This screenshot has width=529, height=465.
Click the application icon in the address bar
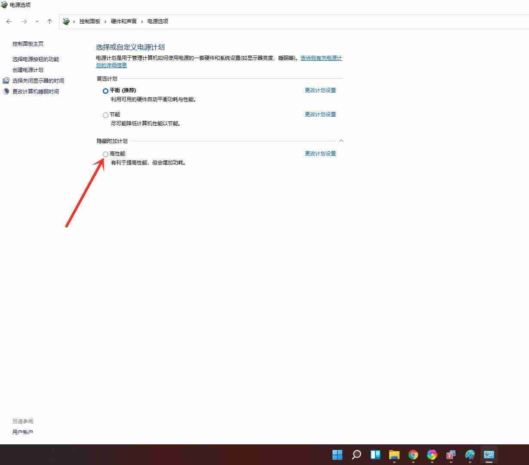tap(66, 21)
